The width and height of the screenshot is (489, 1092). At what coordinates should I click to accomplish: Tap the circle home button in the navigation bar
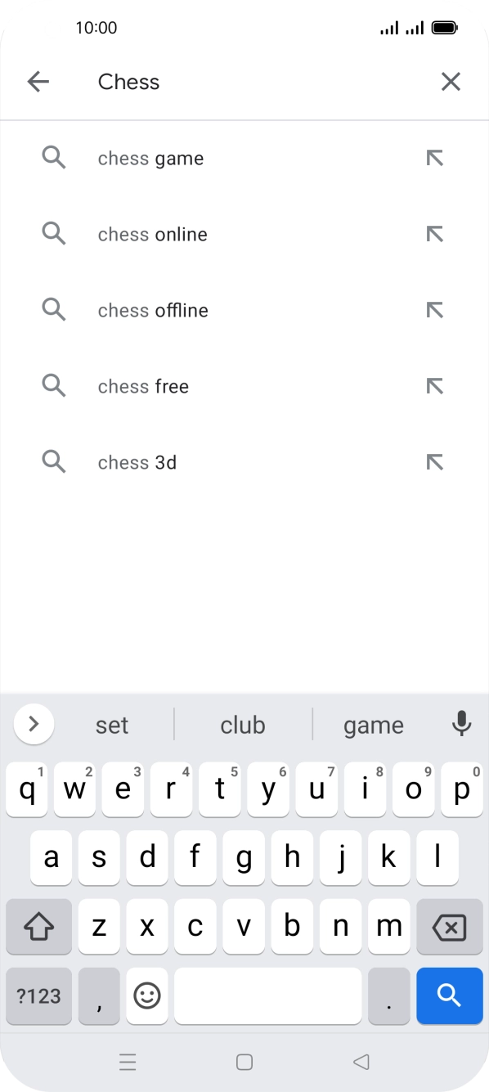[x=244, y=1061]
